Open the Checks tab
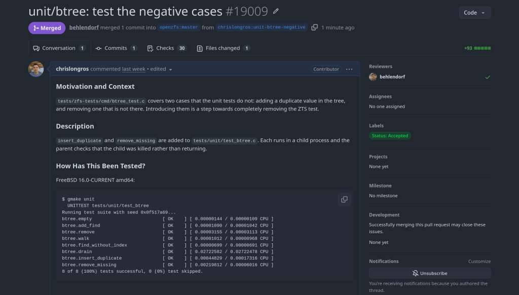This screenshot has width=519, height=295. [x=167, y=48]
